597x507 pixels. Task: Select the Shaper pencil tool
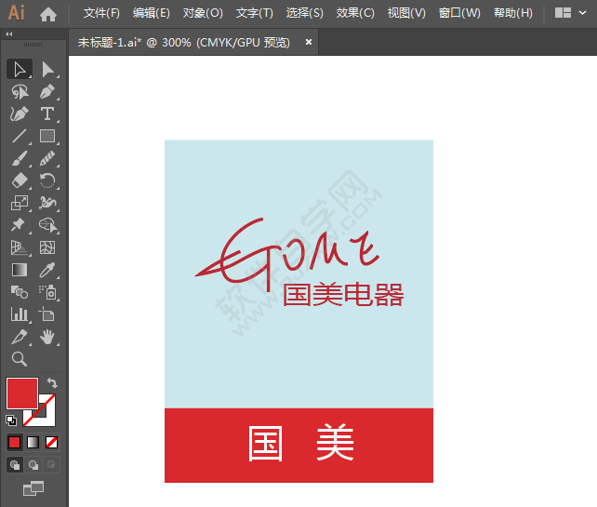pyautogui.click(x=47, y=158)
